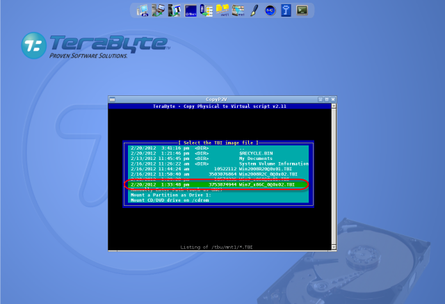Open the network computer icon in the top dock
This screenshot has width=445, height=304.
pyautogui.click(x=143, y=10)
